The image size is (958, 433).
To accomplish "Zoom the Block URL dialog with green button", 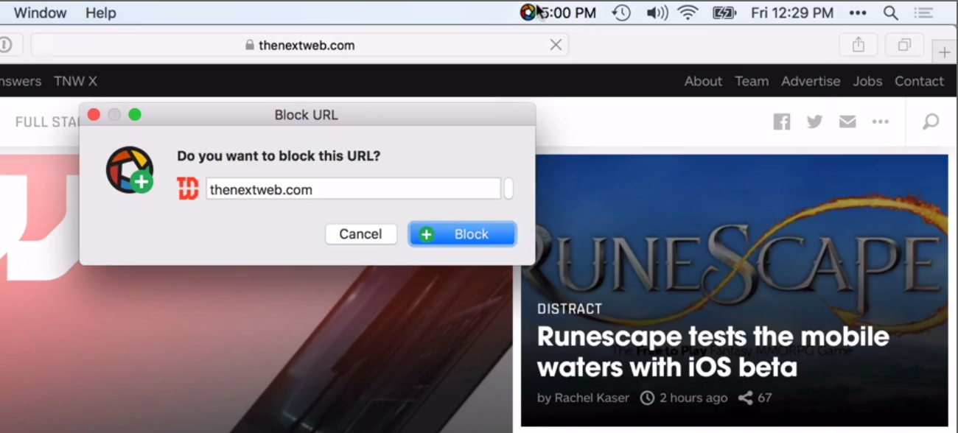I will pyautogui.click(x=135, y=115).
